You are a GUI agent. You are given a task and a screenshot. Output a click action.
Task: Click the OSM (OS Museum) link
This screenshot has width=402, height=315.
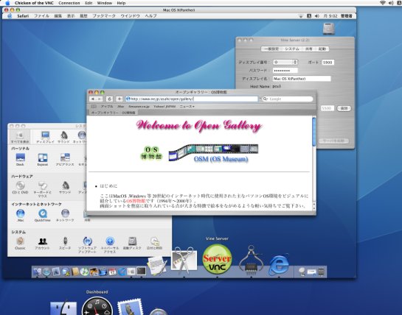[221, 159]
